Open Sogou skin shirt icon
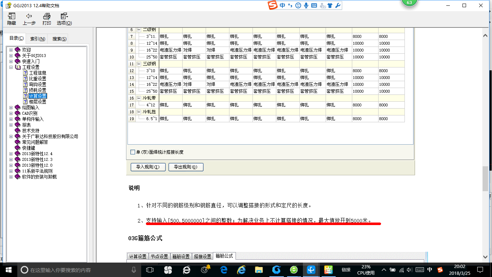 (330, 5)
